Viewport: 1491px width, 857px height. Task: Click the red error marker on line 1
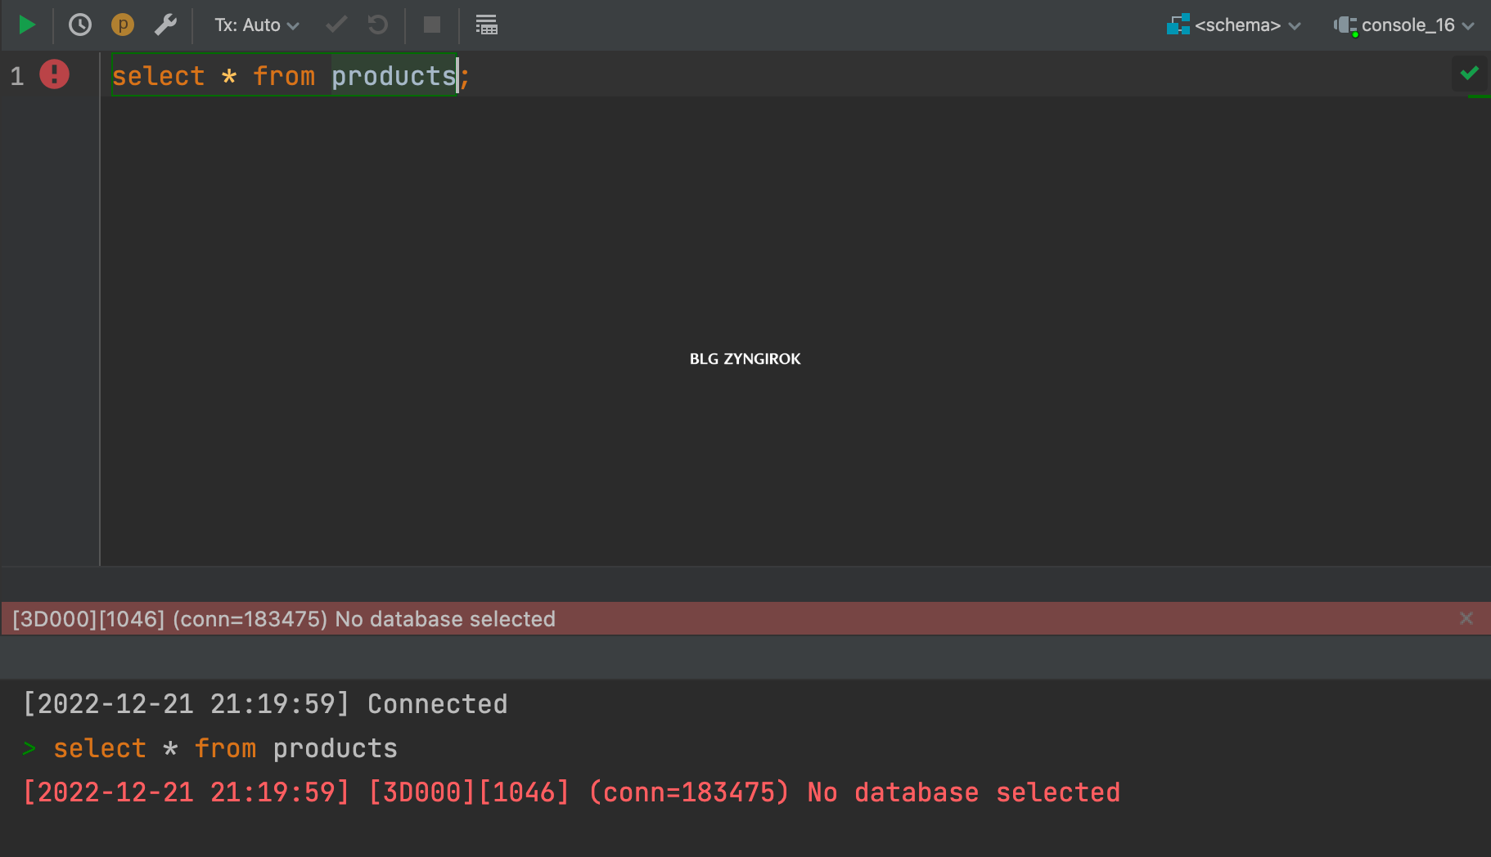tap(55, 74)
